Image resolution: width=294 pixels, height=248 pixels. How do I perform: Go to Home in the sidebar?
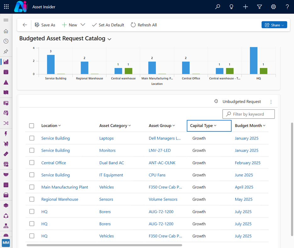(6, 31)
